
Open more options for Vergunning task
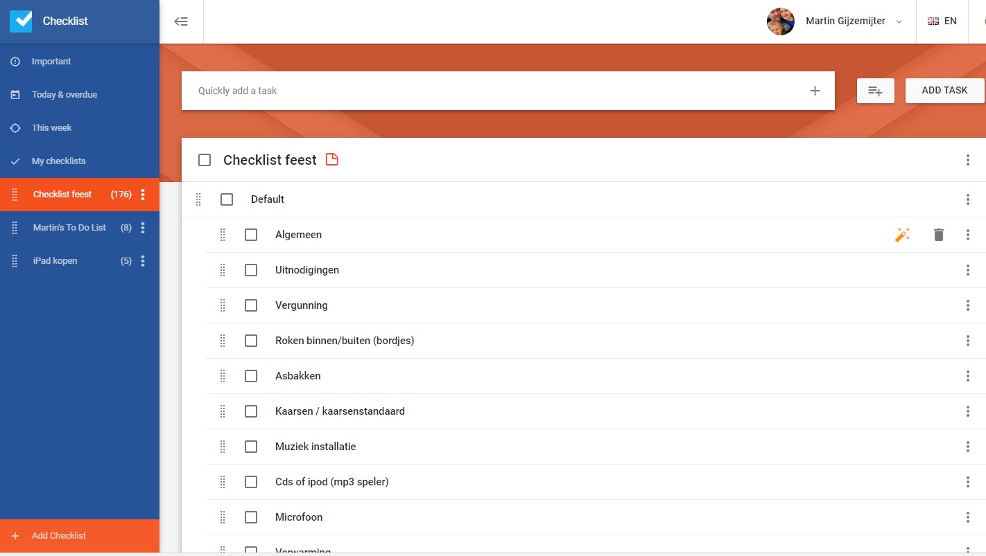coord(968,305)
